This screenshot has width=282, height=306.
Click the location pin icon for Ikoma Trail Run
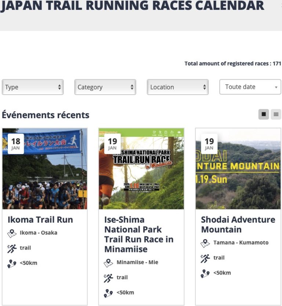[11, 233]
